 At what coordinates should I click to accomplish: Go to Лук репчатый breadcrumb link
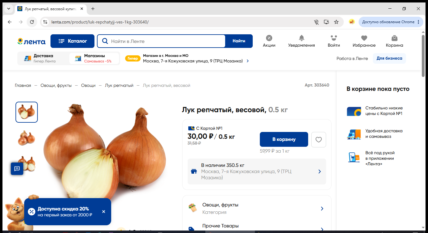click(119, 85)
